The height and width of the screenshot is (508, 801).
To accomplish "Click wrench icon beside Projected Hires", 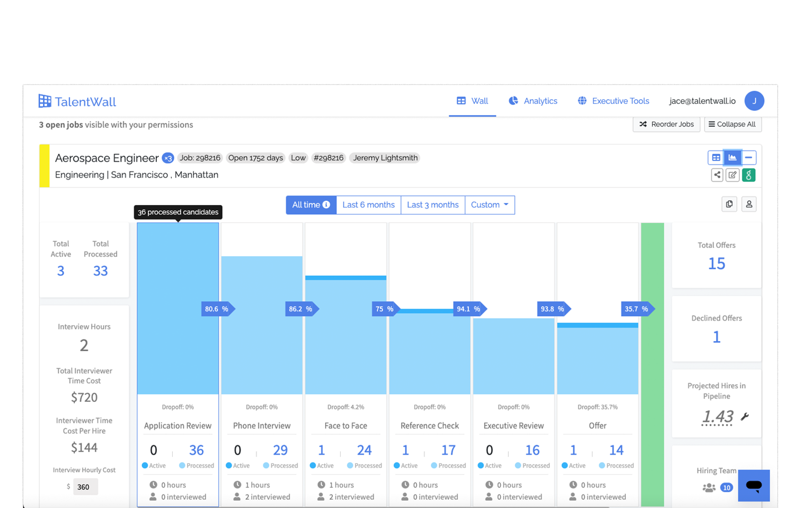I will point(745,416).
